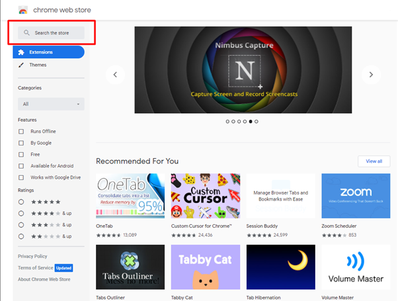Click the Extensions puzzle piece icon
The image size is (398, 301).
(x=21, y=52)
